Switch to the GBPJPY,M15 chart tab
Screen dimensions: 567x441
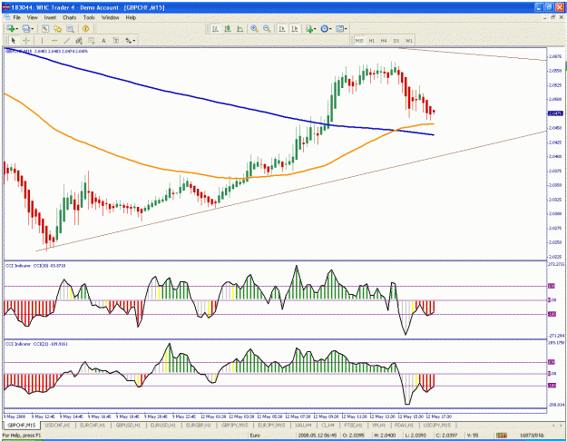(235, 425)
